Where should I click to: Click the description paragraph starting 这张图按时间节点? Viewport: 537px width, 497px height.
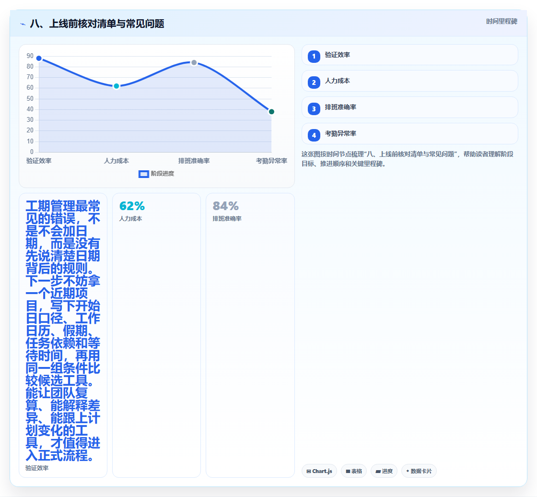click(x=408, y=159)
